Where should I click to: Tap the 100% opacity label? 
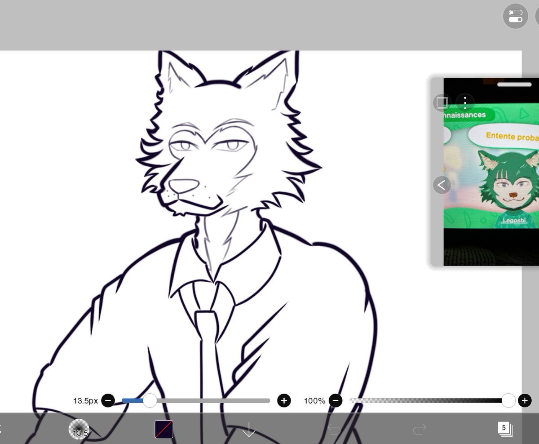coord(314,400)
